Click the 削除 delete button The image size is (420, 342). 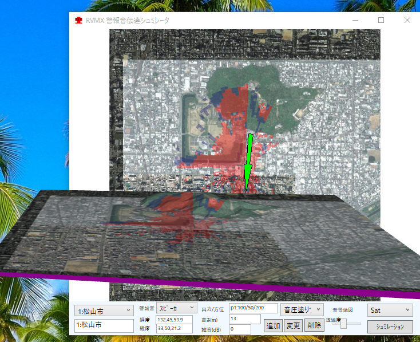click(314, 326)
